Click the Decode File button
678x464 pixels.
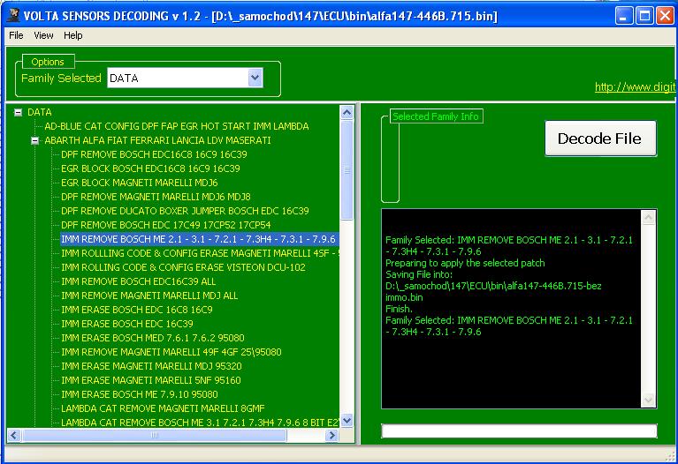pyautogui.click(x=600, y=138)
